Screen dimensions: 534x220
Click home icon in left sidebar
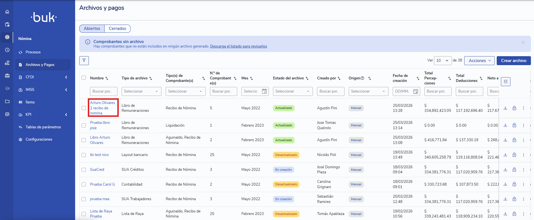(x=7, y=12)
